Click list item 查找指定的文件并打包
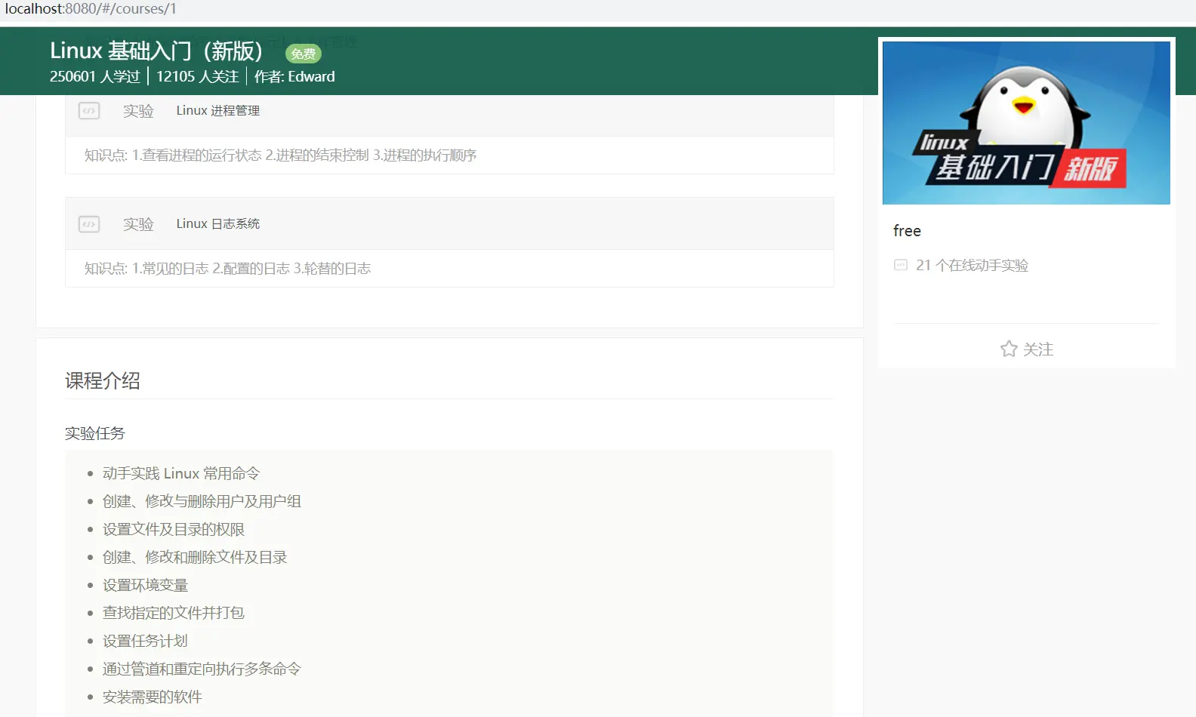This screenshot has height=717, width=1196. (174, 613)
